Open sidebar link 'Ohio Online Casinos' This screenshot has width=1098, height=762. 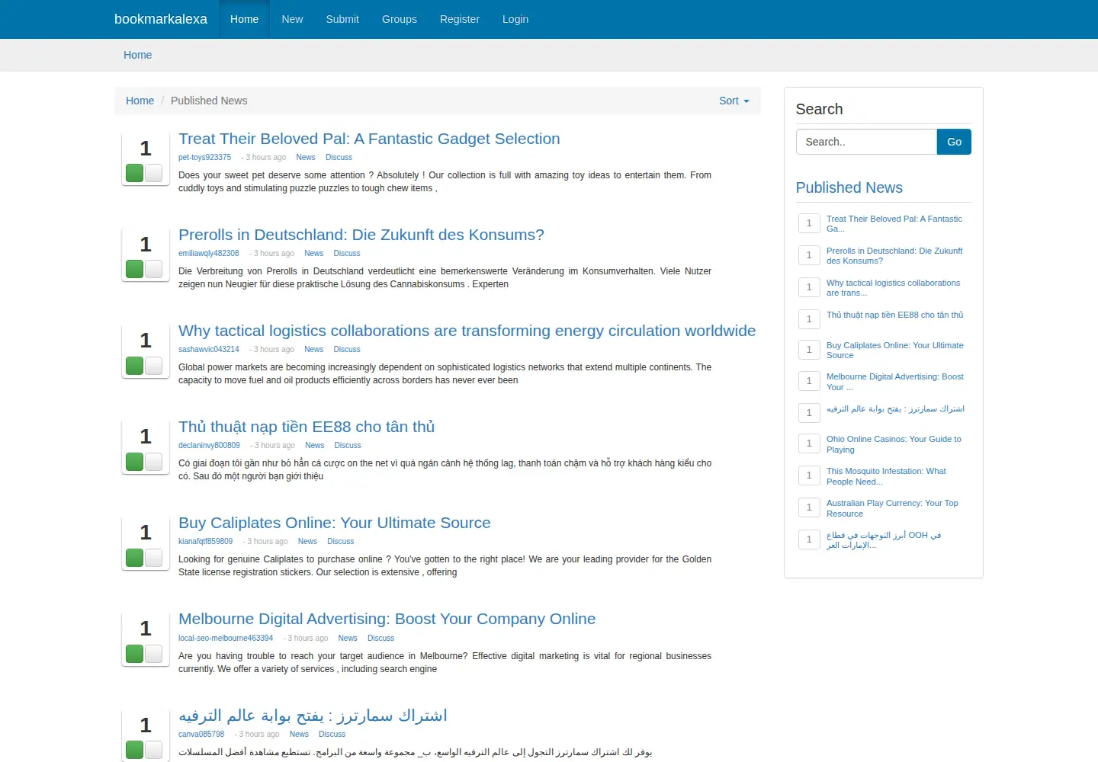(x=894, y=444)
